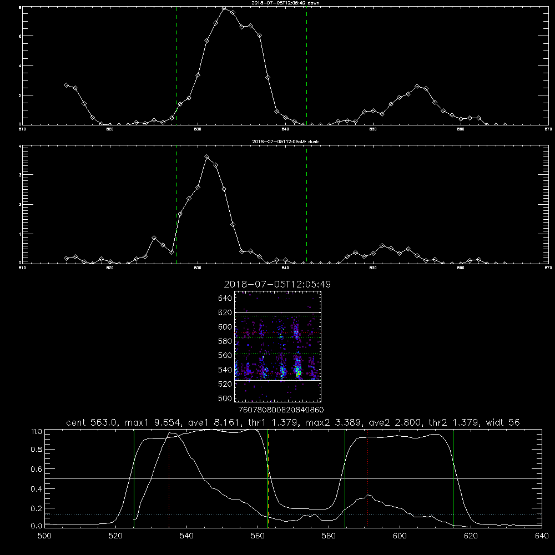Click y-axis label 500 beside the spectral image
The width and height of the screenshot is (555, 555).
coord(225,398)
